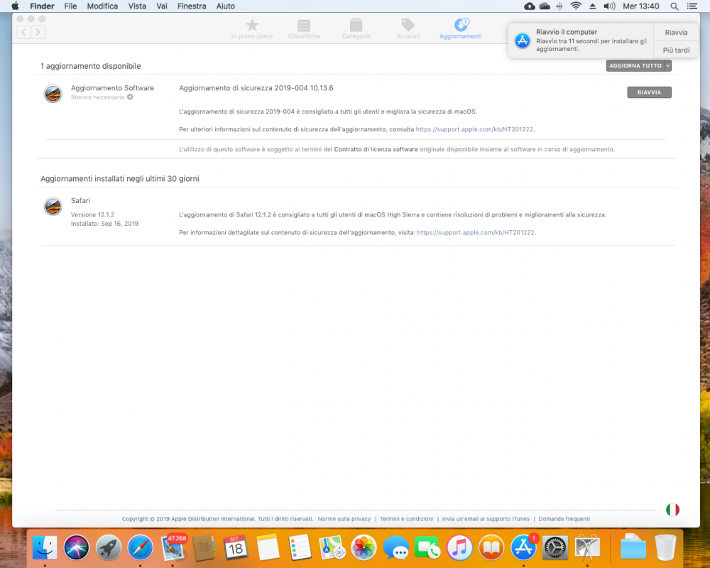
Task: Select the Aggiornamenti tab
Action: pyautogui.click(x=461, y=28)
